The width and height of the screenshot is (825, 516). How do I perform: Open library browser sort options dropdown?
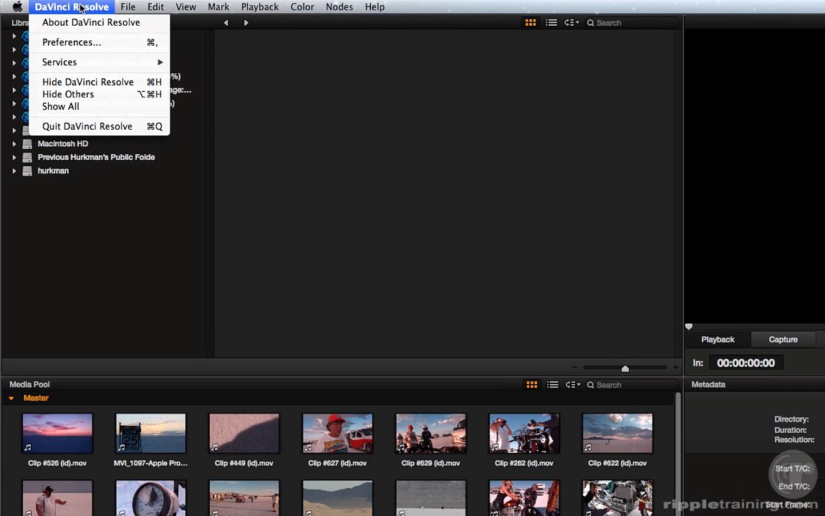click(572, 23)
